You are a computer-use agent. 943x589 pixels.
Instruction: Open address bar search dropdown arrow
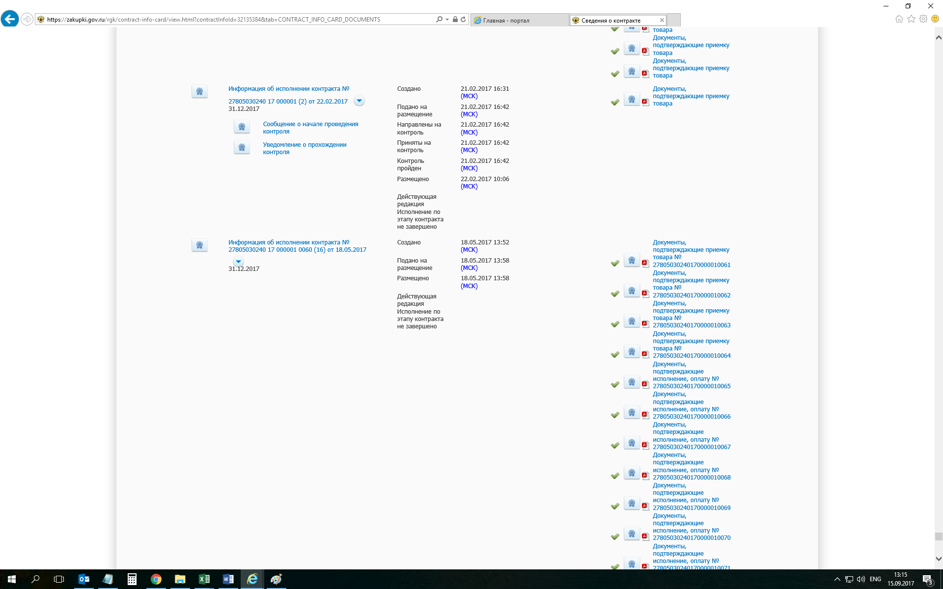coord(447,20)
